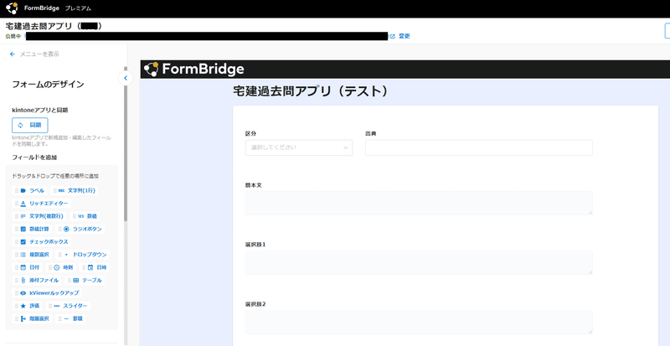Screen dimensions: 670x346
Task: Select the 時刻 clock field chip
Action: coord(61,268)
